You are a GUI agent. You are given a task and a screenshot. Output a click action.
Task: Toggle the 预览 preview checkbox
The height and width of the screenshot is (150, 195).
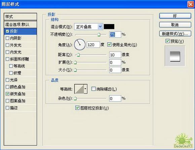[167, 41]
